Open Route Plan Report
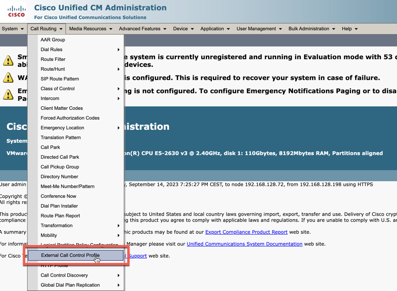 coord(60,216)
